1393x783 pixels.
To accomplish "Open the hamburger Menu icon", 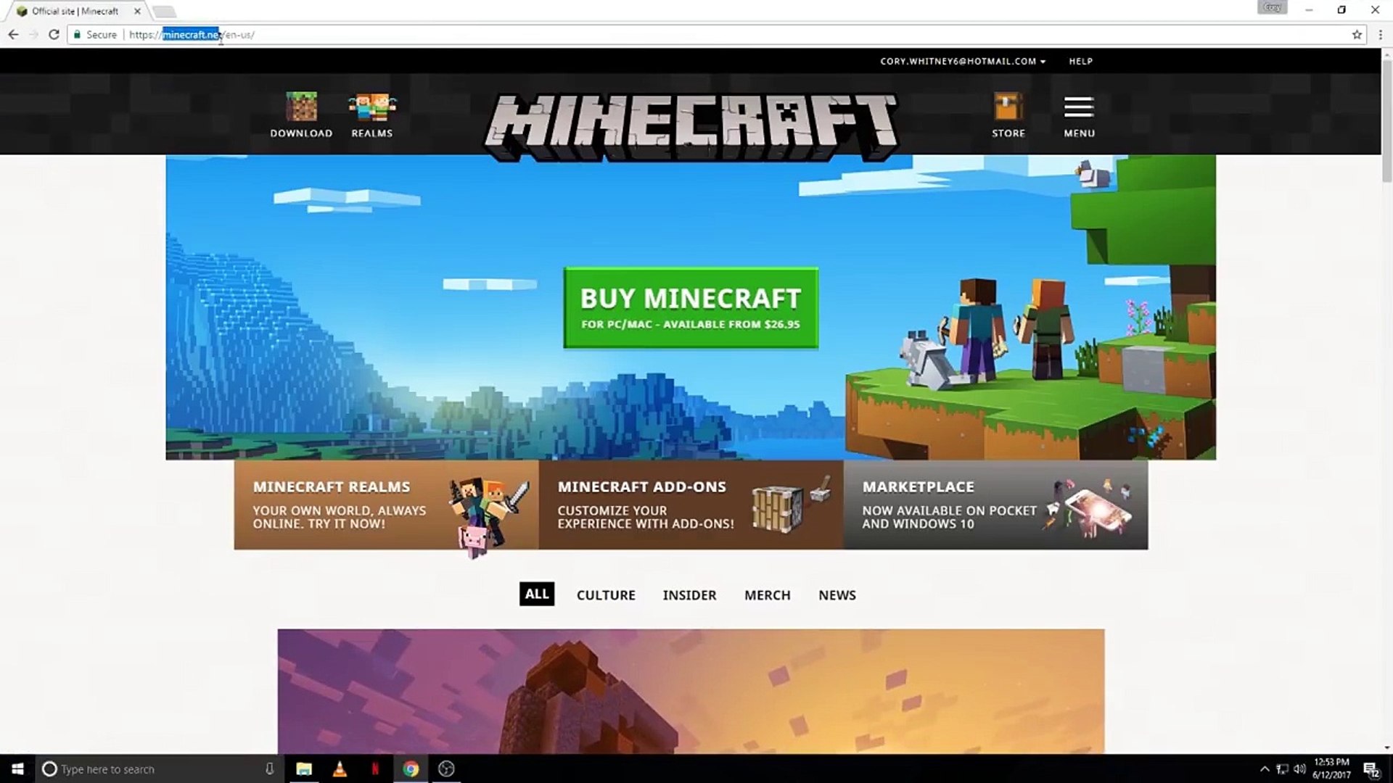I will (x=1079, y=107).
